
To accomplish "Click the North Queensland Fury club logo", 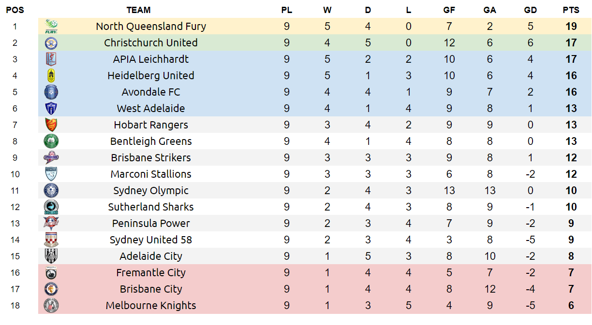I will click(51, 27).
